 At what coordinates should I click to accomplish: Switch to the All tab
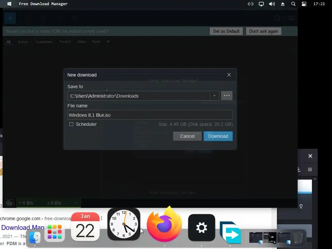[x=8, y=42]
